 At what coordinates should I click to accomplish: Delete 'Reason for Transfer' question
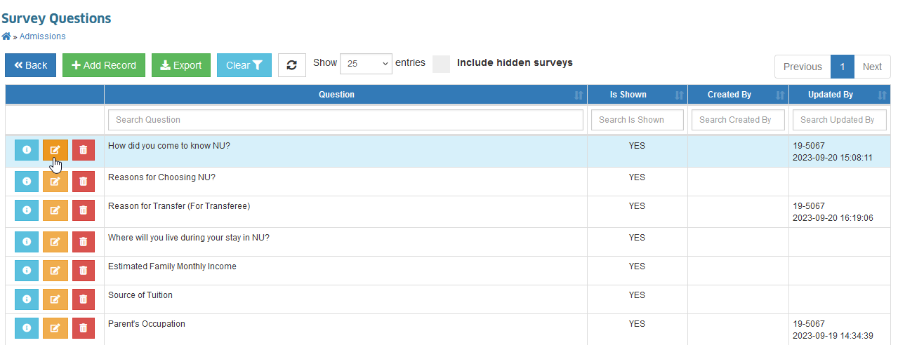(84, 210)
